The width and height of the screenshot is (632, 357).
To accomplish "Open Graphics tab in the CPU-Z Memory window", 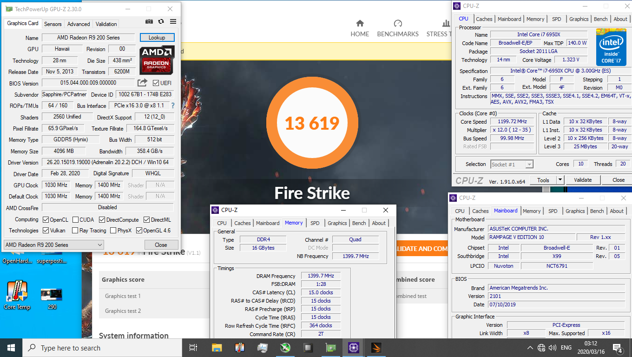I will tap(337, 223).
